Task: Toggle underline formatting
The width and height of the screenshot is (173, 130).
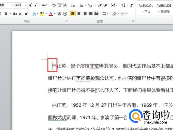Action: [6, 14]
